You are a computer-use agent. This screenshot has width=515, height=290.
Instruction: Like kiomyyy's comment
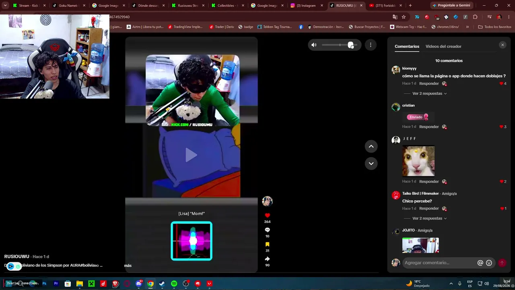tap(501, 83)
